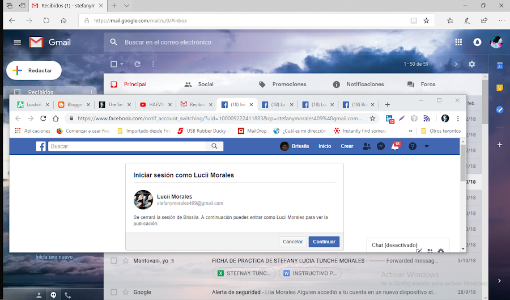
Task: Collapse the Gmail side panel arrow
Action: pos(500,281)
